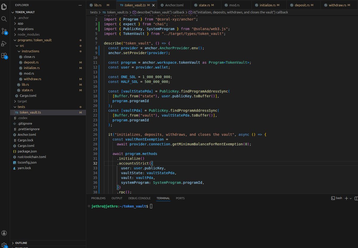The height and width of the screenshot is (248, 358).
Task: Open the Explorer view in activity bar
Action: point(4,6)
